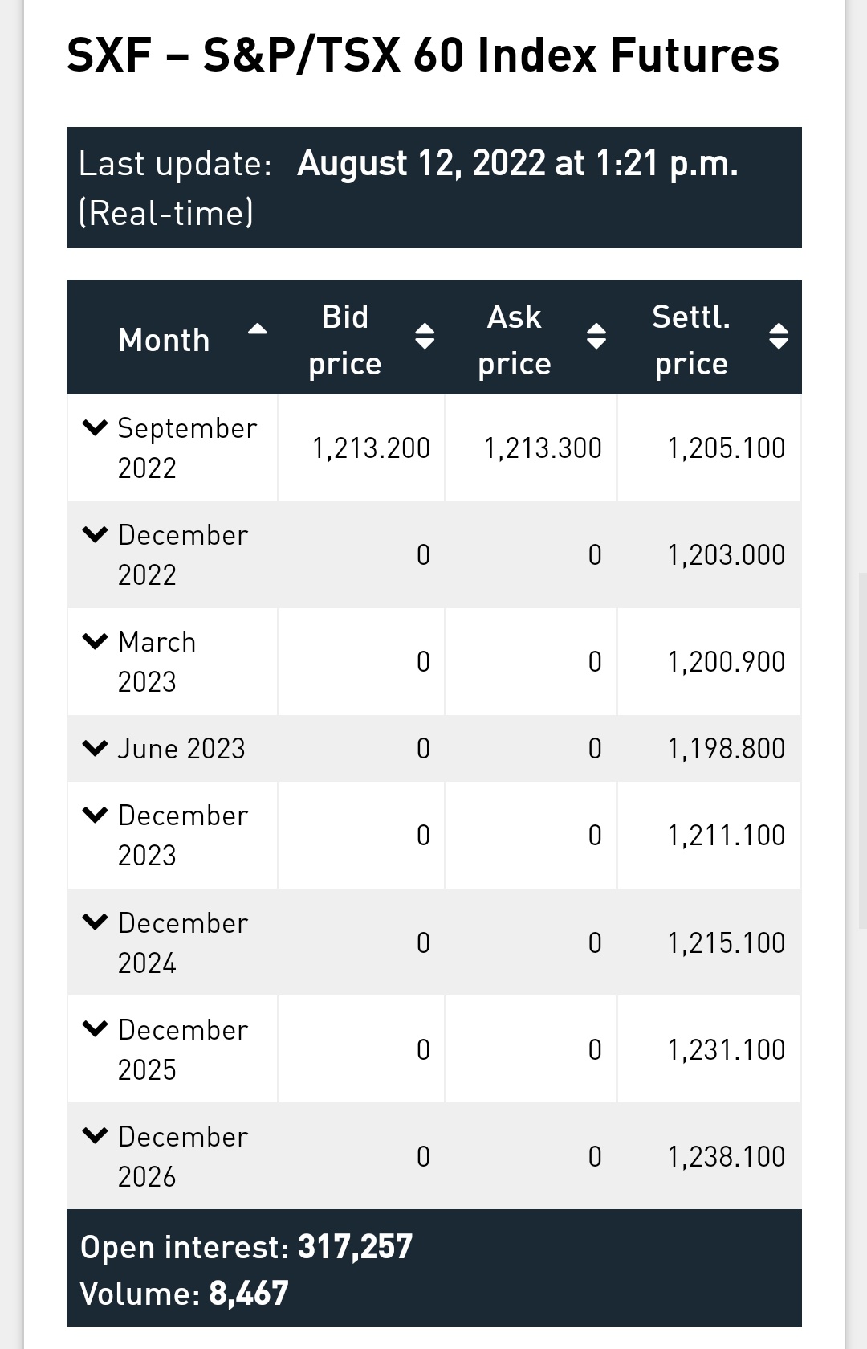Click the Volume value 8,467
Screen dimensions: 867x1349
click(x=248, y=1294)
